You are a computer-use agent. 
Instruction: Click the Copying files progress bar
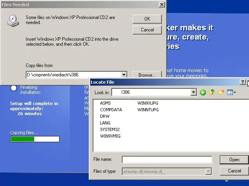pyautogui.click(x=35, y=139)
